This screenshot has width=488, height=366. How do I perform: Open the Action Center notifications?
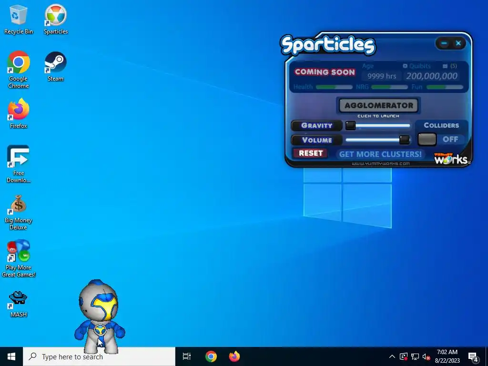pyautogui.click(x=473, y=356)
